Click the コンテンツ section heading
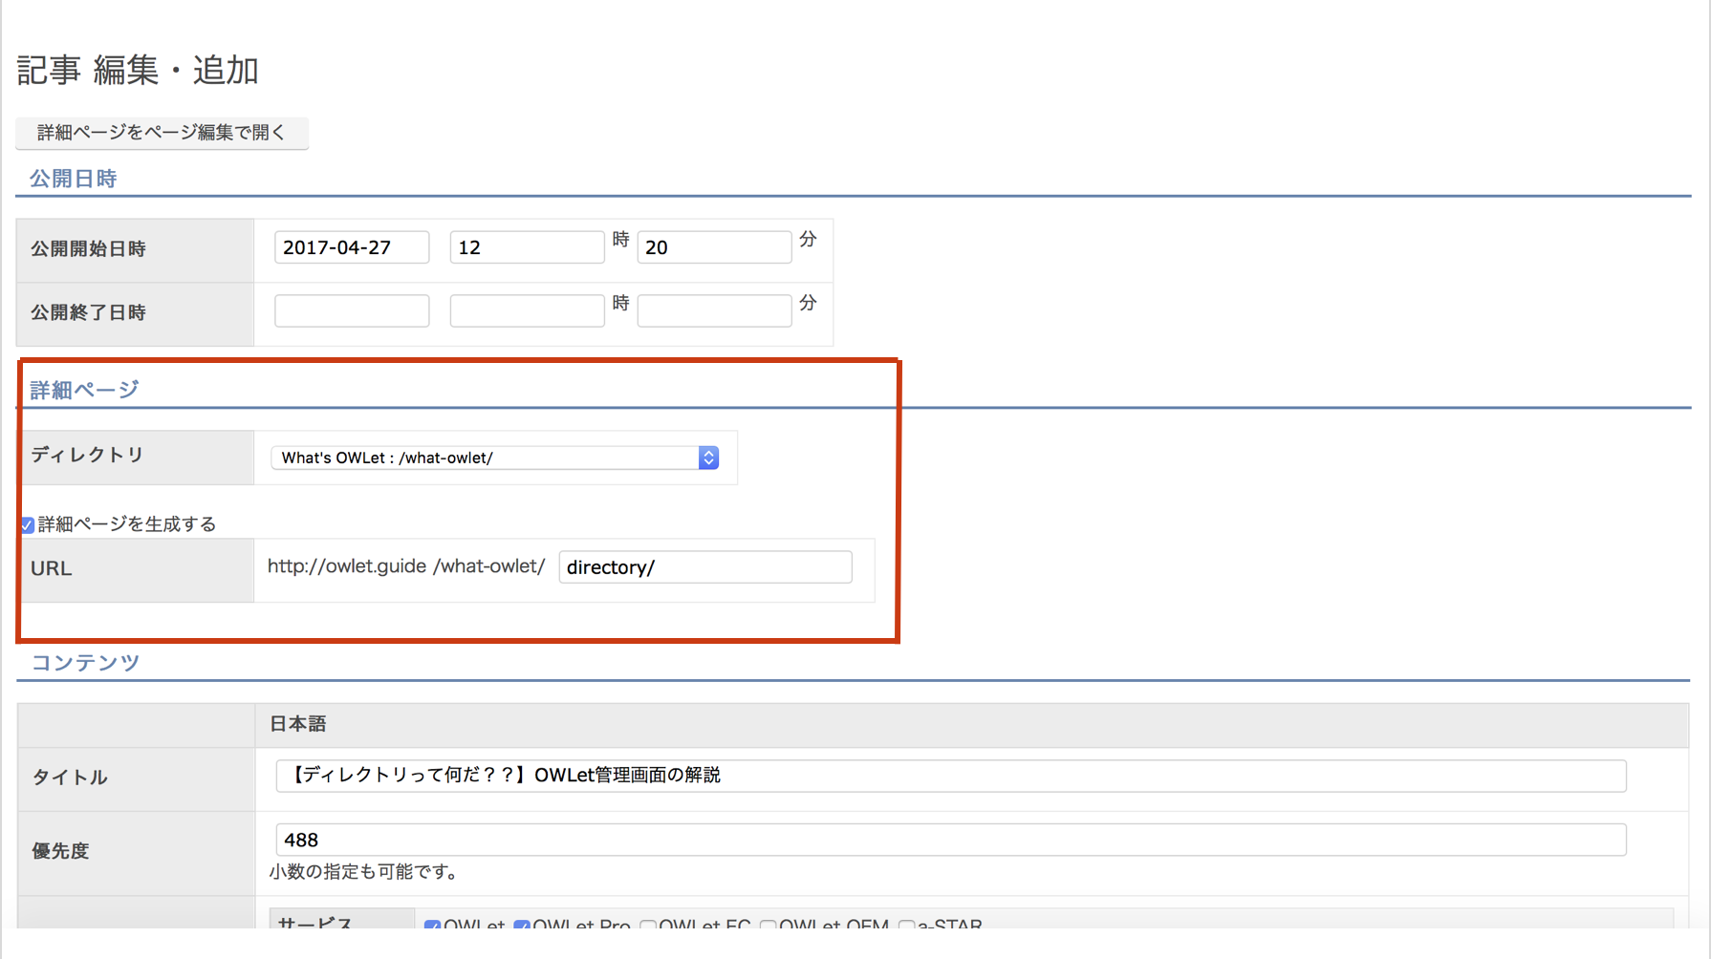 tap(86, 663)
